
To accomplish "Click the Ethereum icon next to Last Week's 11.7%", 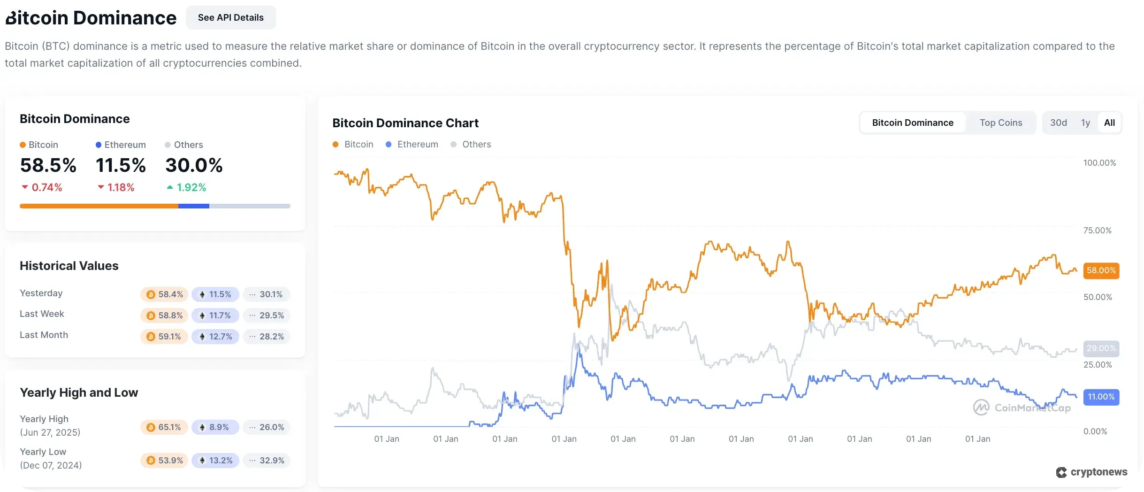I will 202,315.
